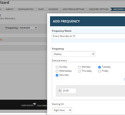
Task: Check the Wednesday checkbox
Action: (57, 71)
